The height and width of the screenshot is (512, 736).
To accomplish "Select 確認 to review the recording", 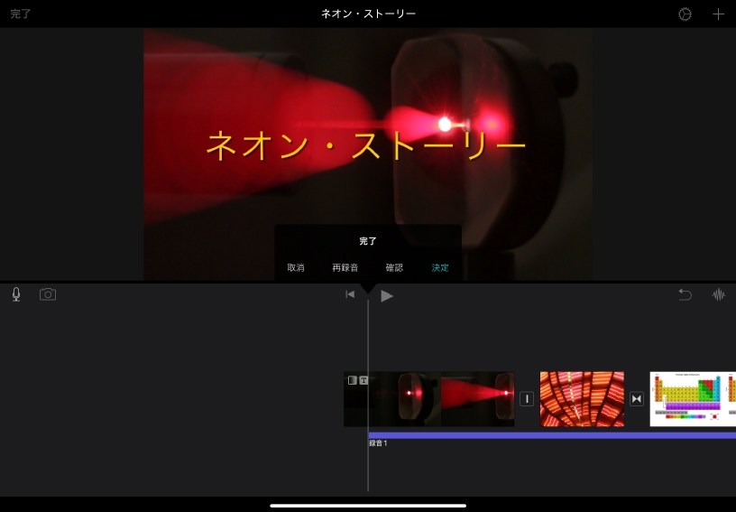I will tap(394, 267).
